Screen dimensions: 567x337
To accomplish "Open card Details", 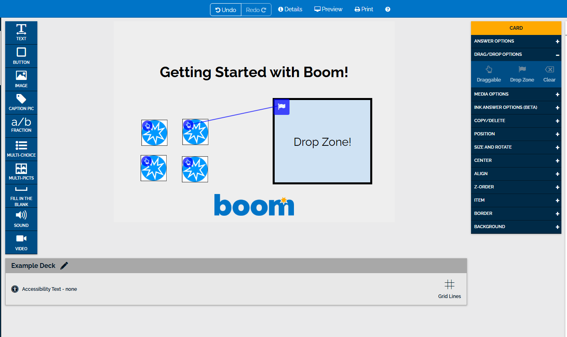I will (290, 9).
